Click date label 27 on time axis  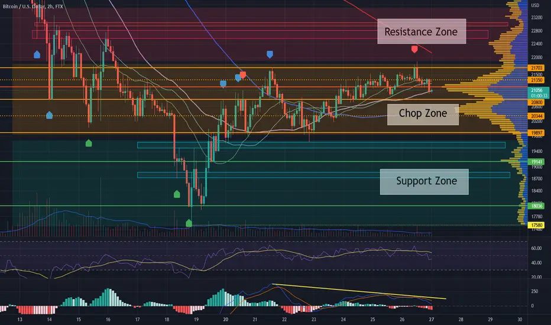431,319
